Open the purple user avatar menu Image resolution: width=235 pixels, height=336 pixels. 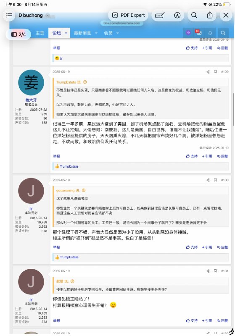(x=188, y=33)
